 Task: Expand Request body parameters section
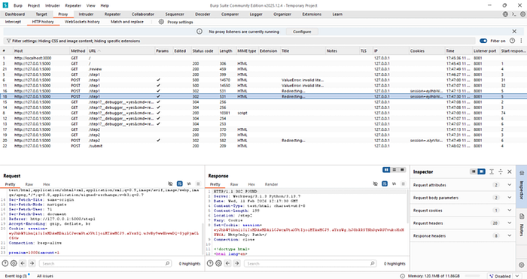tap(462, 198)
